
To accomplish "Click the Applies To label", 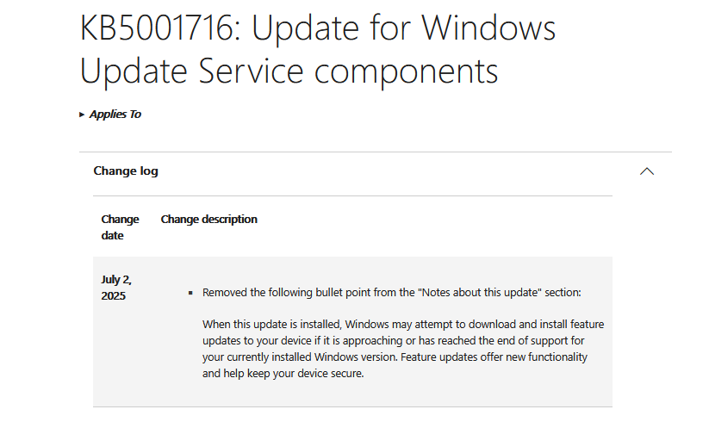I will tap(115, 115).
